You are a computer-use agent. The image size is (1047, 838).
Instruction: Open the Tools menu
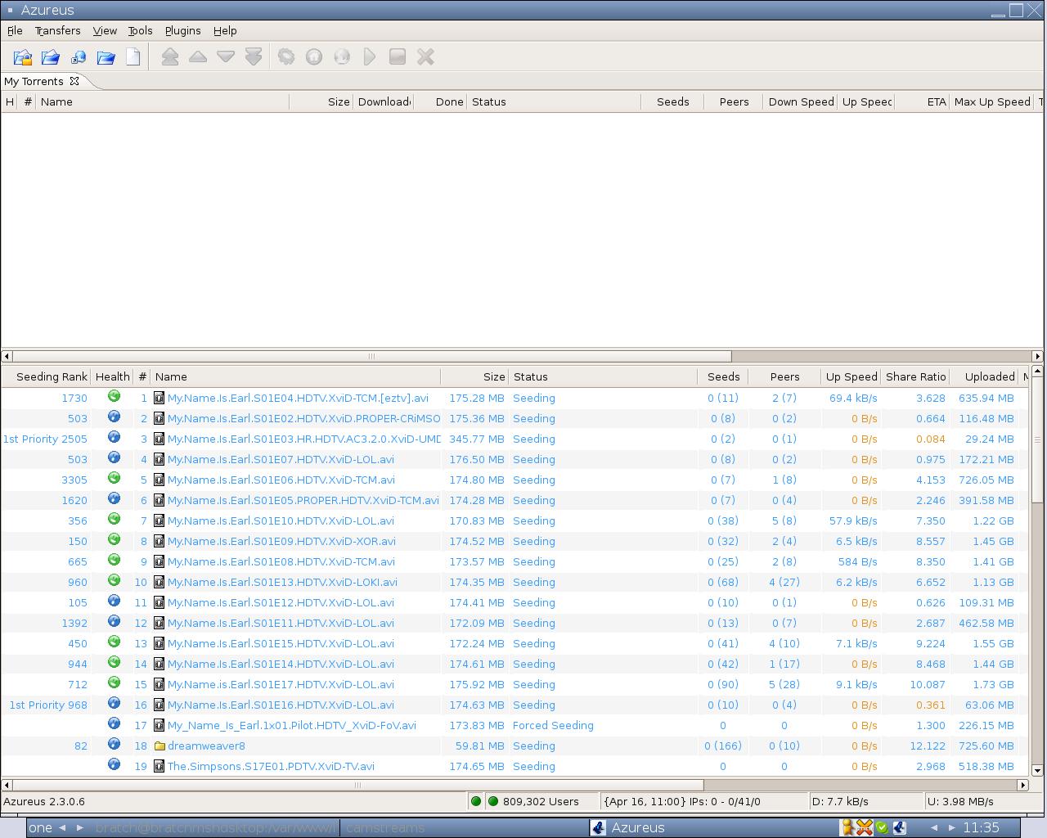pyautogui.click(x=140, y=30)
